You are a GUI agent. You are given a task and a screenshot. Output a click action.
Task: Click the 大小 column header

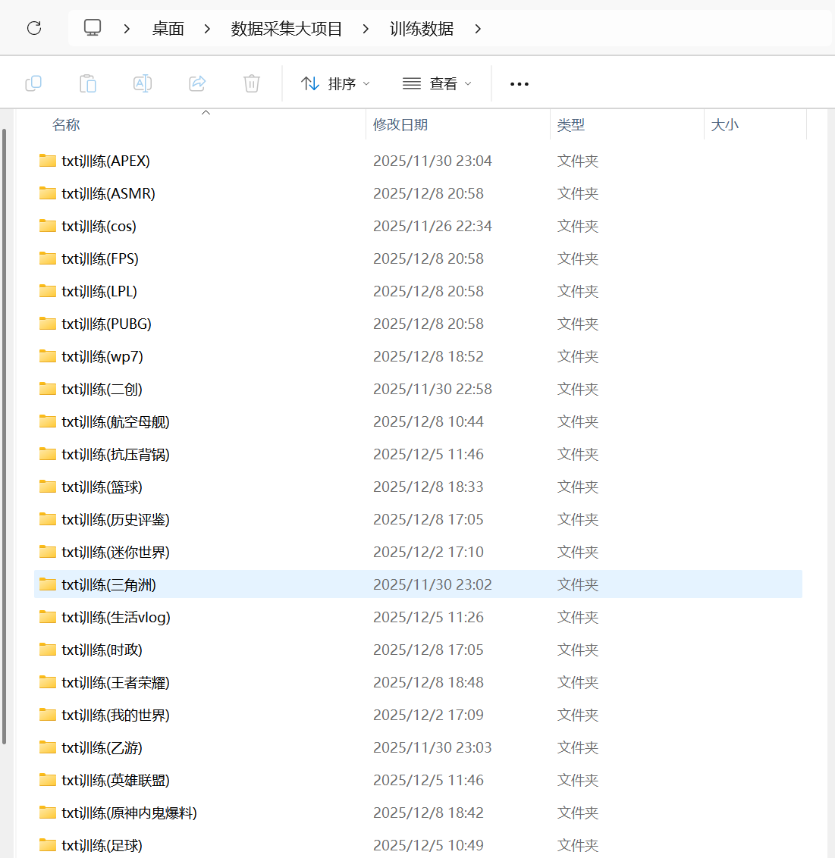pyautogui.click(x=725, y=124)
